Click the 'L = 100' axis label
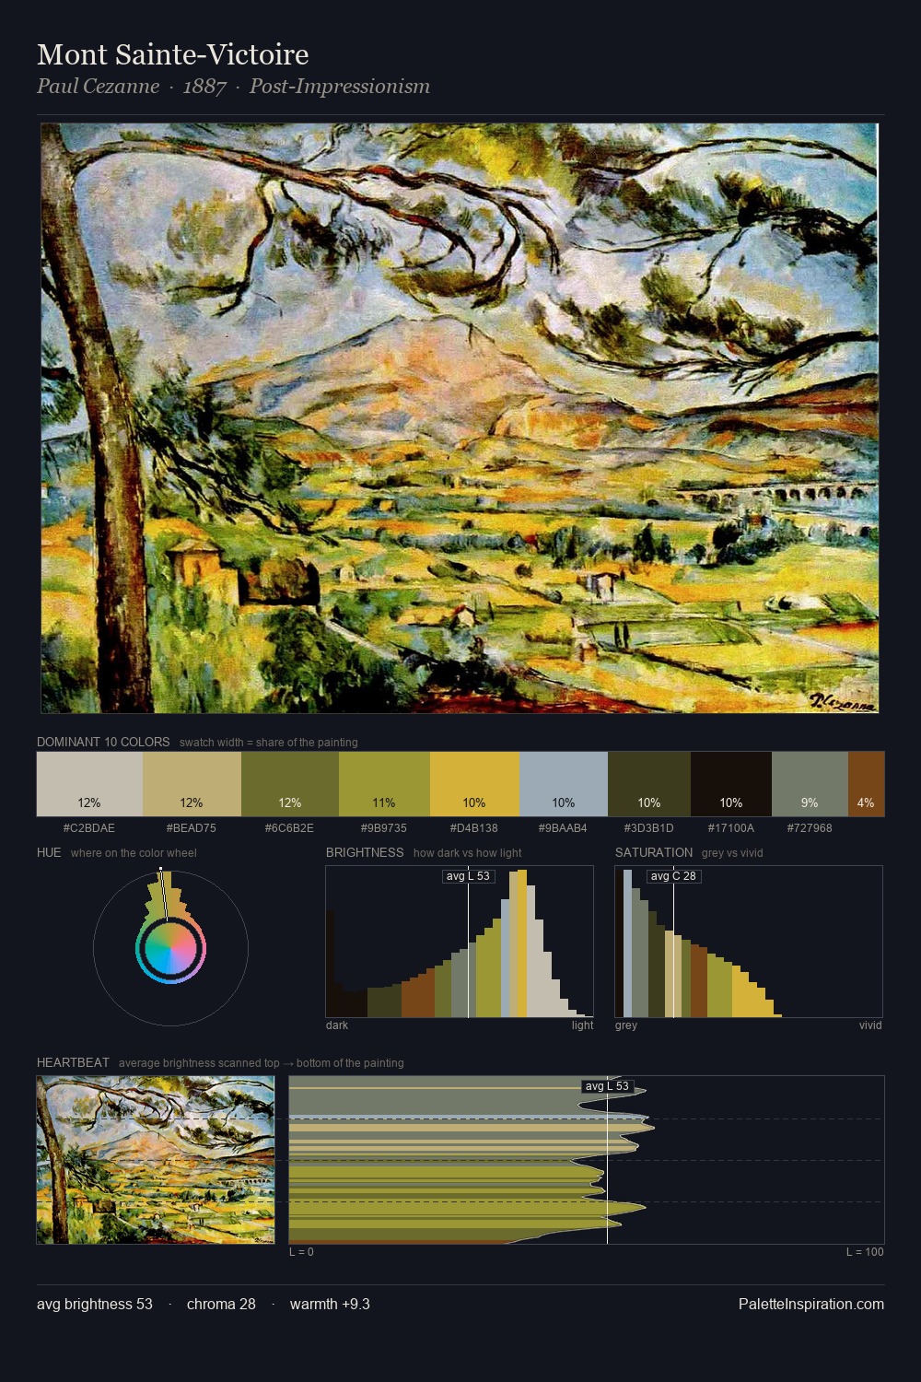The image size is (921, 1382). (x=865, y=1252)
